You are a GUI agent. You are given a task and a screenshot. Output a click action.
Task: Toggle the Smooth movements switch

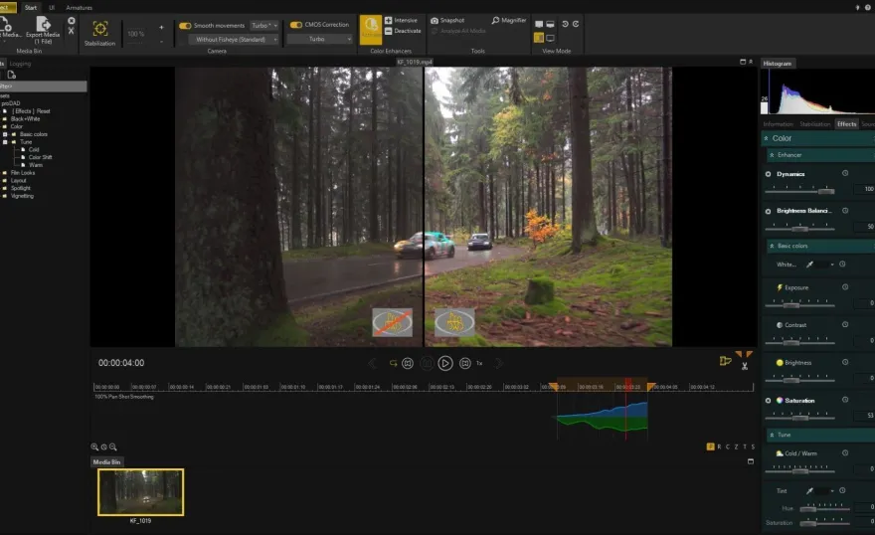(185, 26)
